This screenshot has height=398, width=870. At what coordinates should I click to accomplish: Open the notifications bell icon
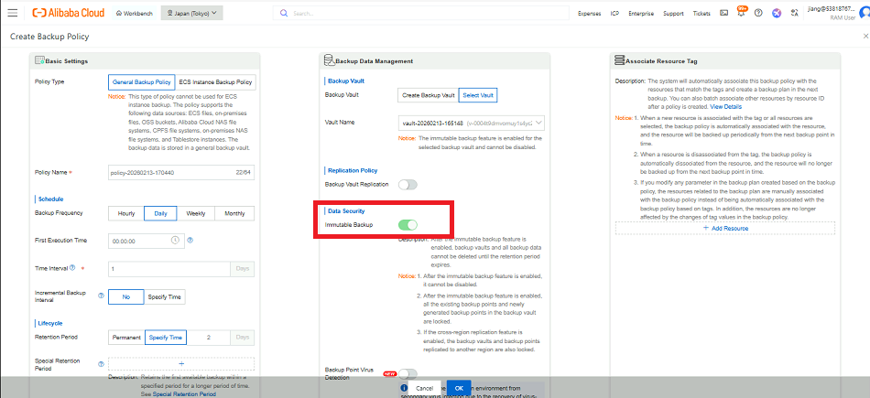tap(741, 14)
